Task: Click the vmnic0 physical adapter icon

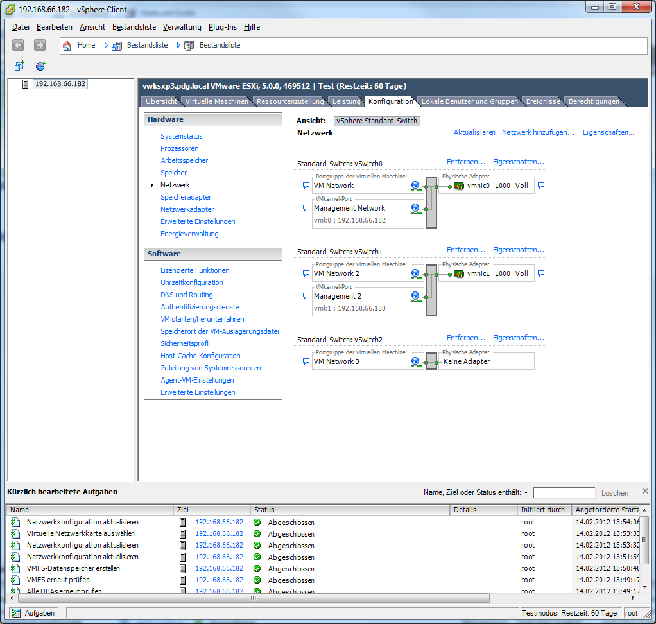Action: [458, 186]
